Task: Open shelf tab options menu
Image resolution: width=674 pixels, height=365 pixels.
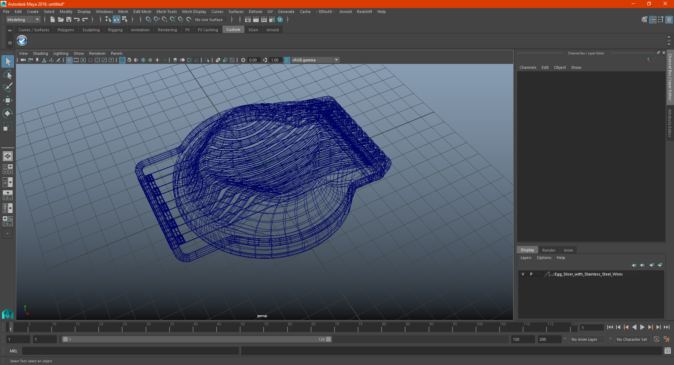Action: tap(10, 31)
